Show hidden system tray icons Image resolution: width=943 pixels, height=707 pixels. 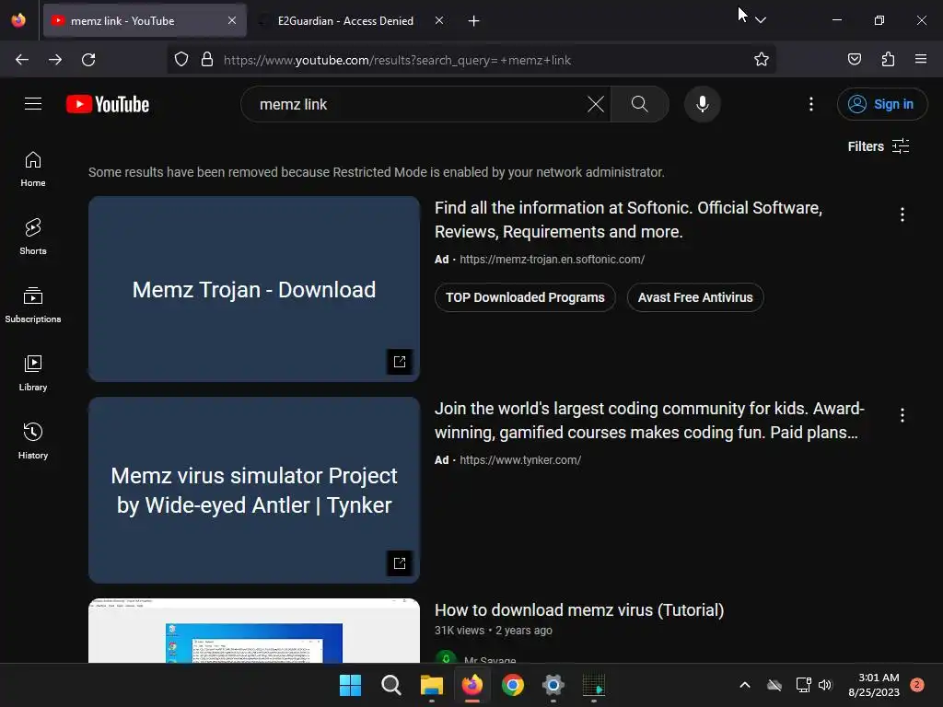[744, 685]
